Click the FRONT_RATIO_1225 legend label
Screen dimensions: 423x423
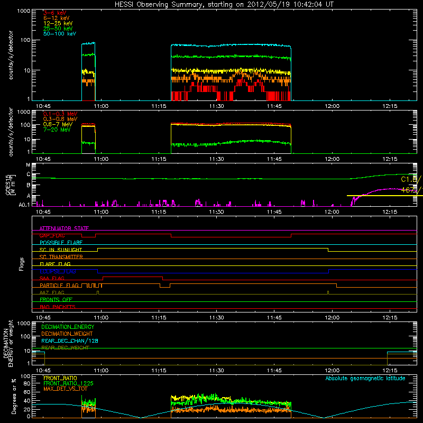pyautogui.click(x=69, y=383)
